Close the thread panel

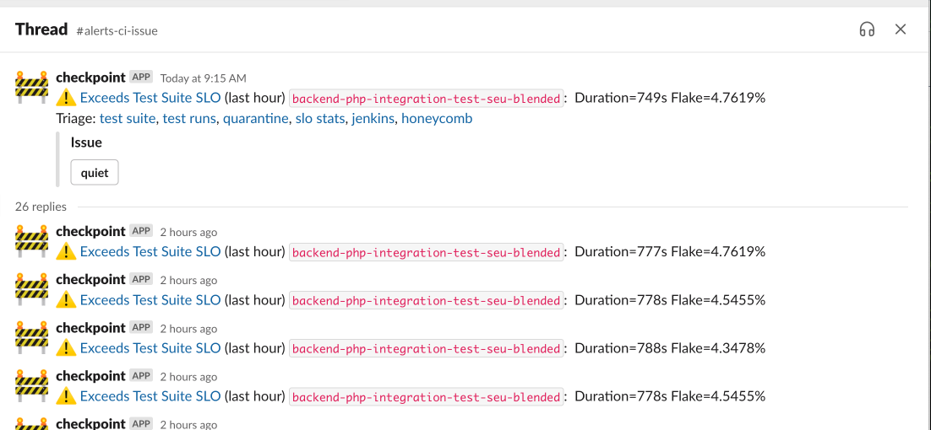900,29
